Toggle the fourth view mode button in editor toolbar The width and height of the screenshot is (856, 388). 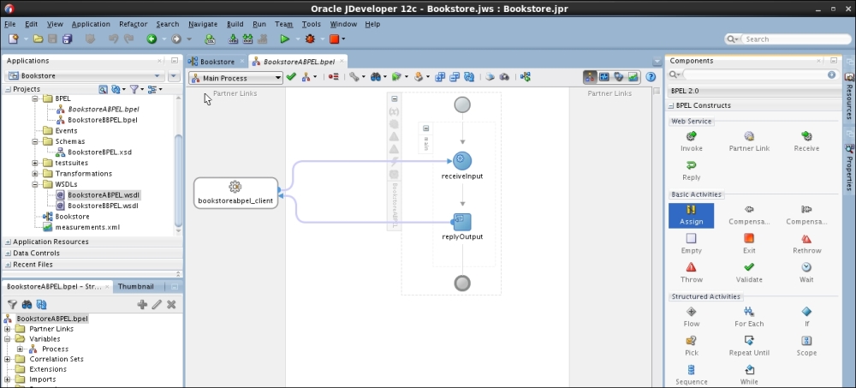(633, 77)
